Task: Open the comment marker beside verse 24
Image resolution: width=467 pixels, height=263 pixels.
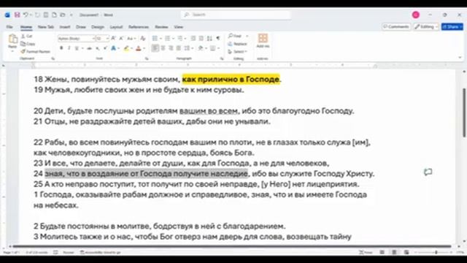Action: (428, 172)
